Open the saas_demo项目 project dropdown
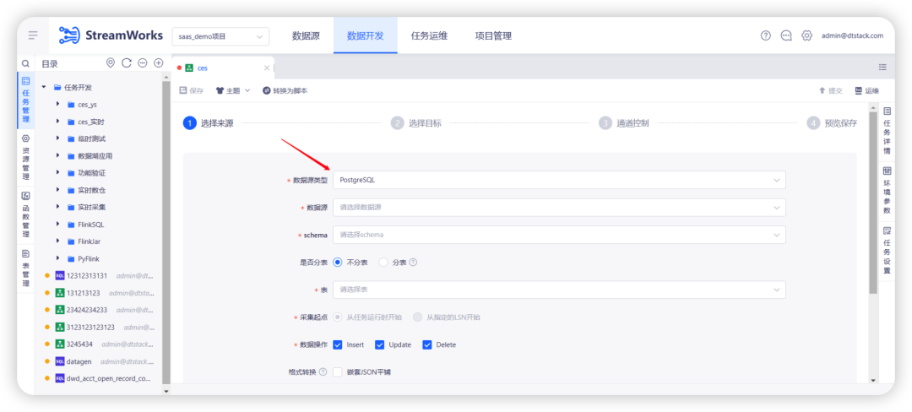912x412 pixels. 220,36
